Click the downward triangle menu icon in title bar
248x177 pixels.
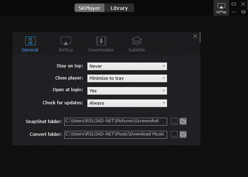click(243, 12)
